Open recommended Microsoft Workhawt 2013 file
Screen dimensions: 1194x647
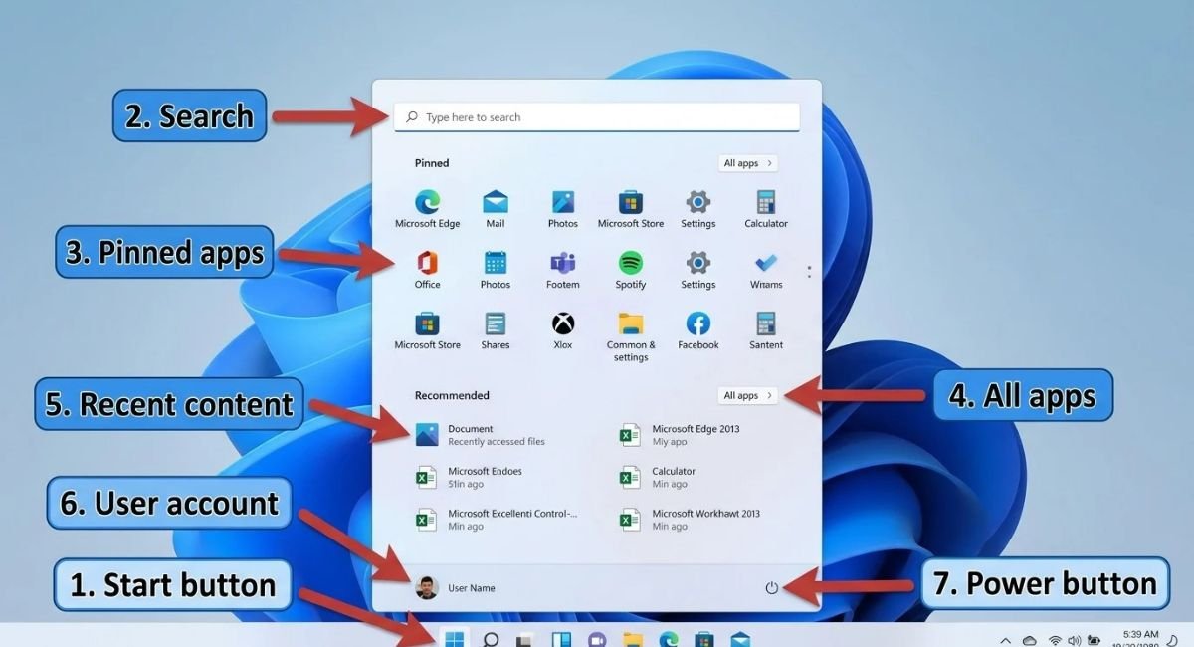coord(691,519)
